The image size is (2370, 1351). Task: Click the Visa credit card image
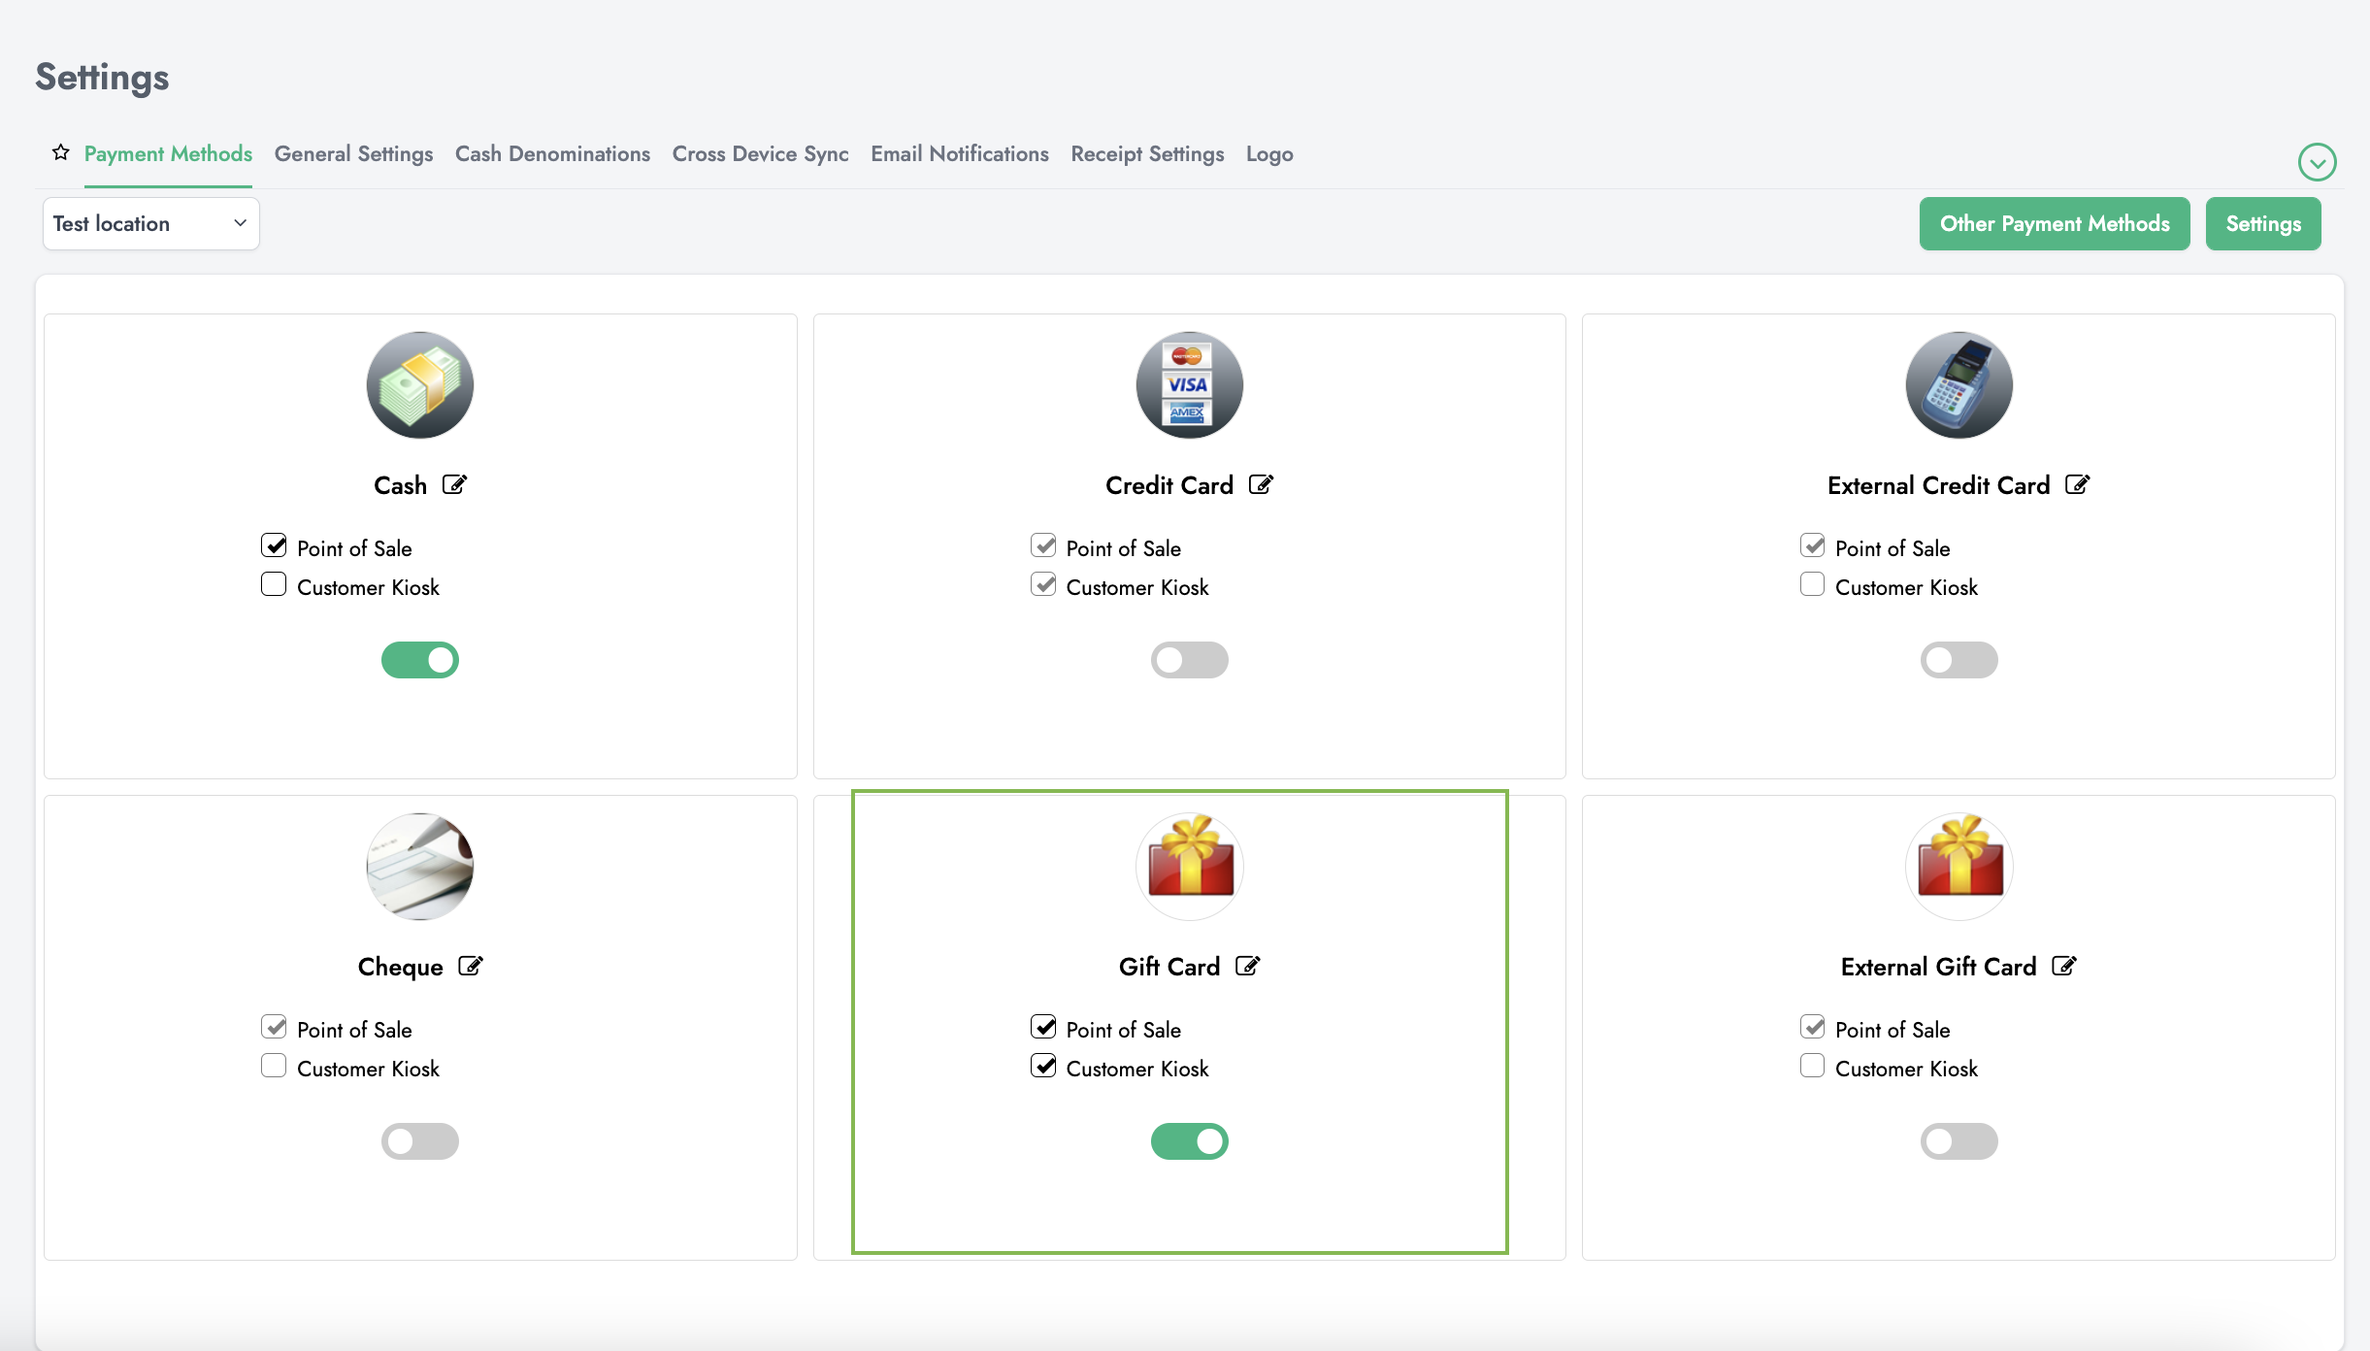[x=1189, y=385]
